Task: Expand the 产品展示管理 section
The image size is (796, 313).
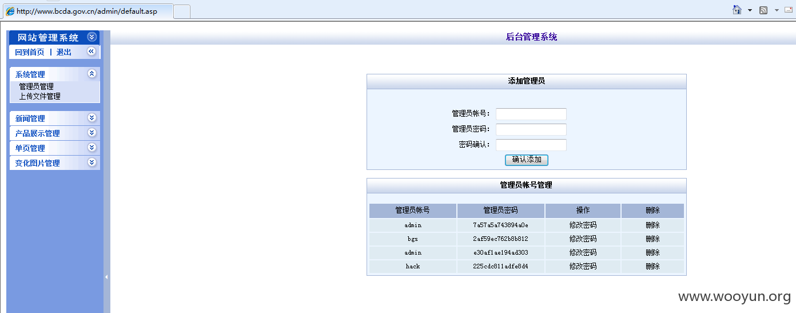Action: coord(91,133)
